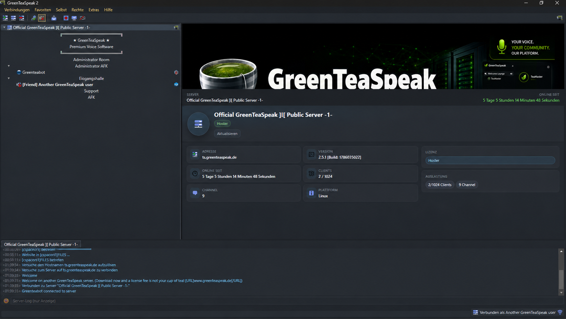Click muted microphone icon beside Friend user
Viewport: 566px width, 319px height.
pyautogui.click(x=19, y=85)
